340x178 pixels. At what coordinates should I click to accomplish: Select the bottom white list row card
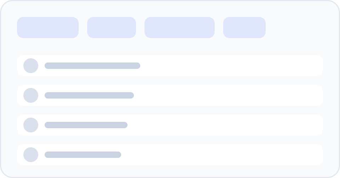[x=170, y=155]
